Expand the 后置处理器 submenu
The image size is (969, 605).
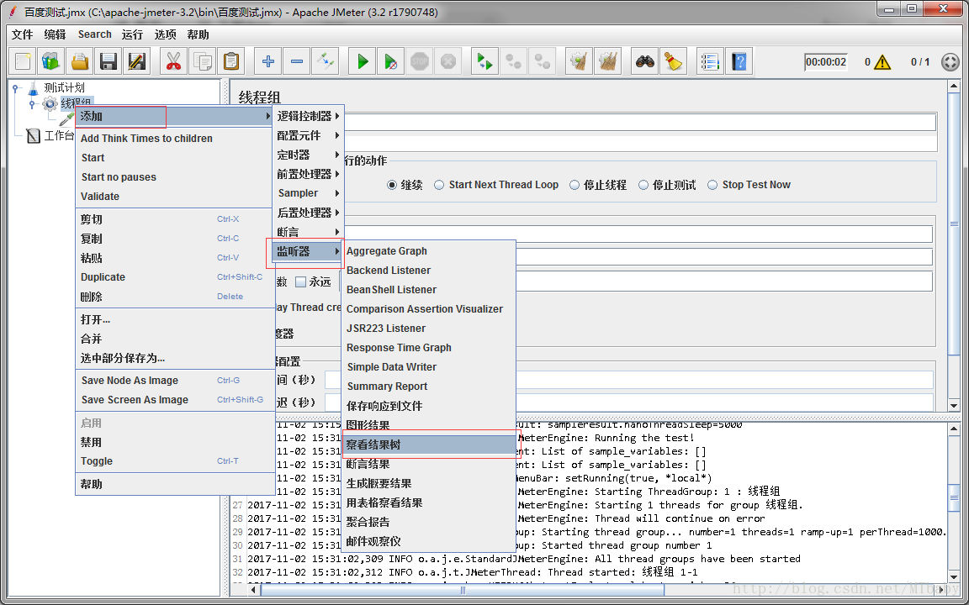308,213
